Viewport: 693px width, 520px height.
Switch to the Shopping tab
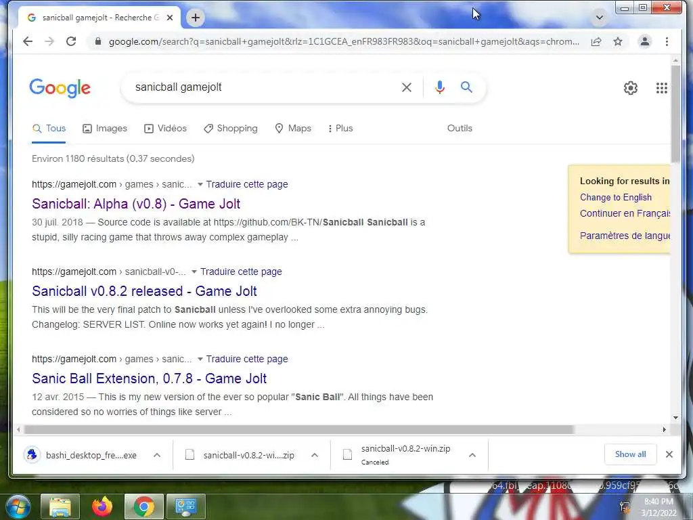230,128
